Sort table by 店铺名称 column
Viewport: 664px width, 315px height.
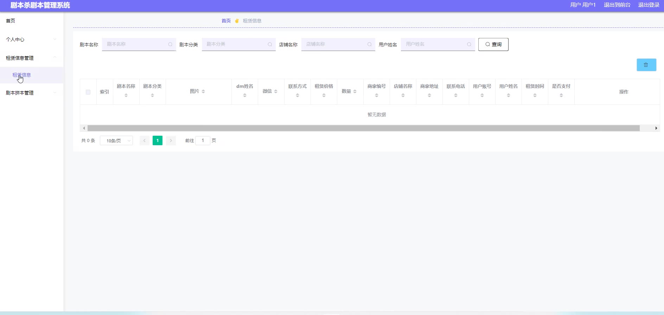point(403,95)
